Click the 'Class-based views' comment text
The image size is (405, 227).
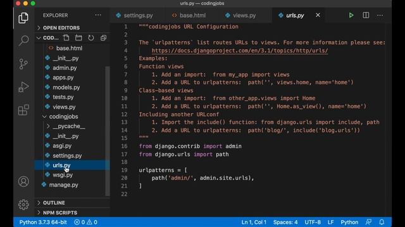tap(166, 90)
